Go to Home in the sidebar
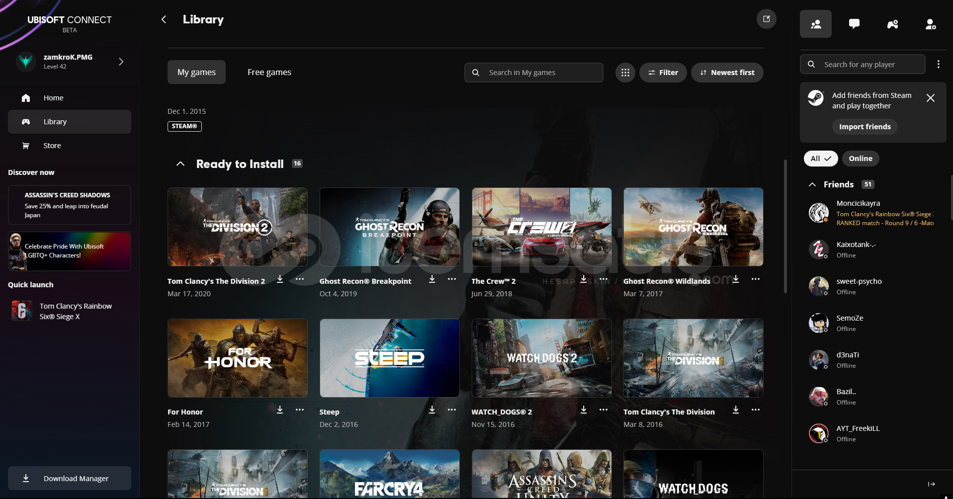 70,98
